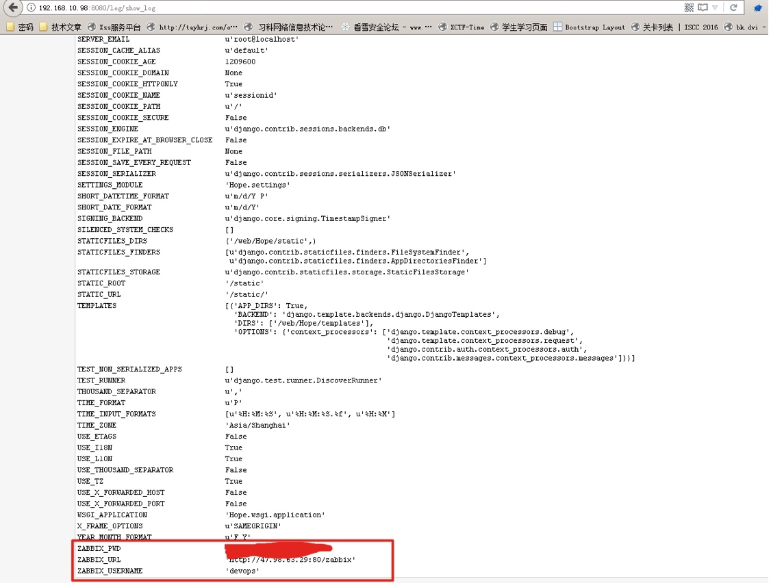Click the blue extension icon beside address bar
The height and width of the screenshot is (583, 771).
(x=758, y=8)
